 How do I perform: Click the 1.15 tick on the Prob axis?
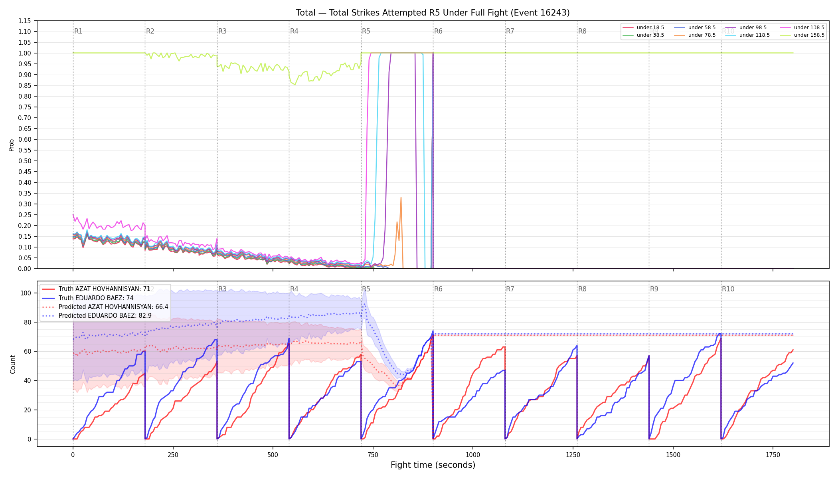[x=25, y=21]
